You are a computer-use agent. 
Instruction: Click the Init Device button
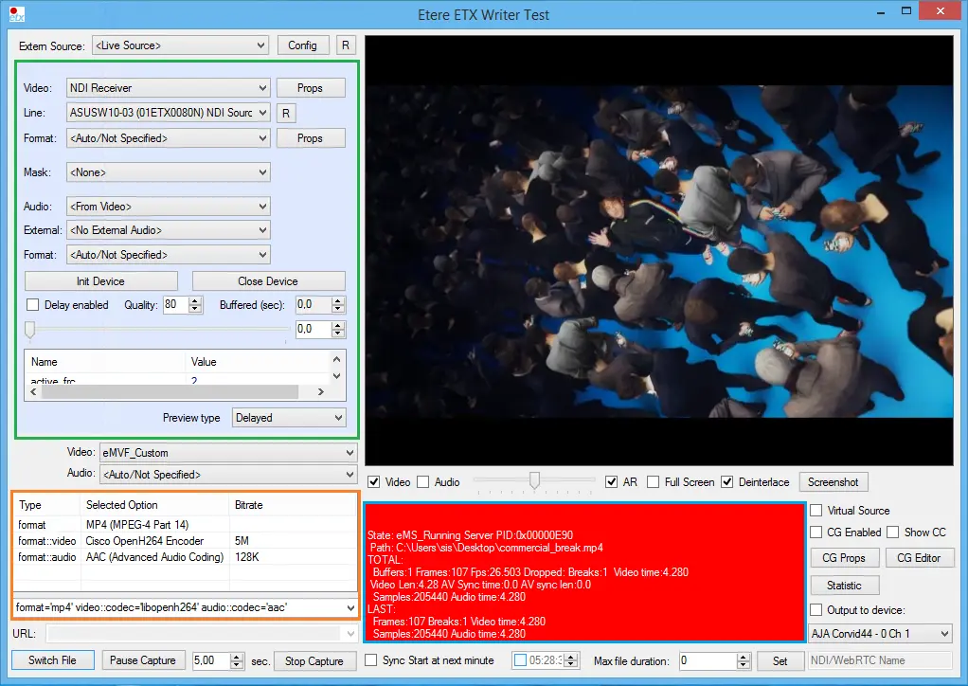(100, 281)
